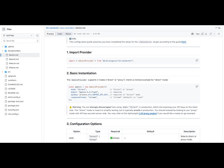Open the branch selector b61716d dropdown
224x168 pixels.
click(18, 35)
